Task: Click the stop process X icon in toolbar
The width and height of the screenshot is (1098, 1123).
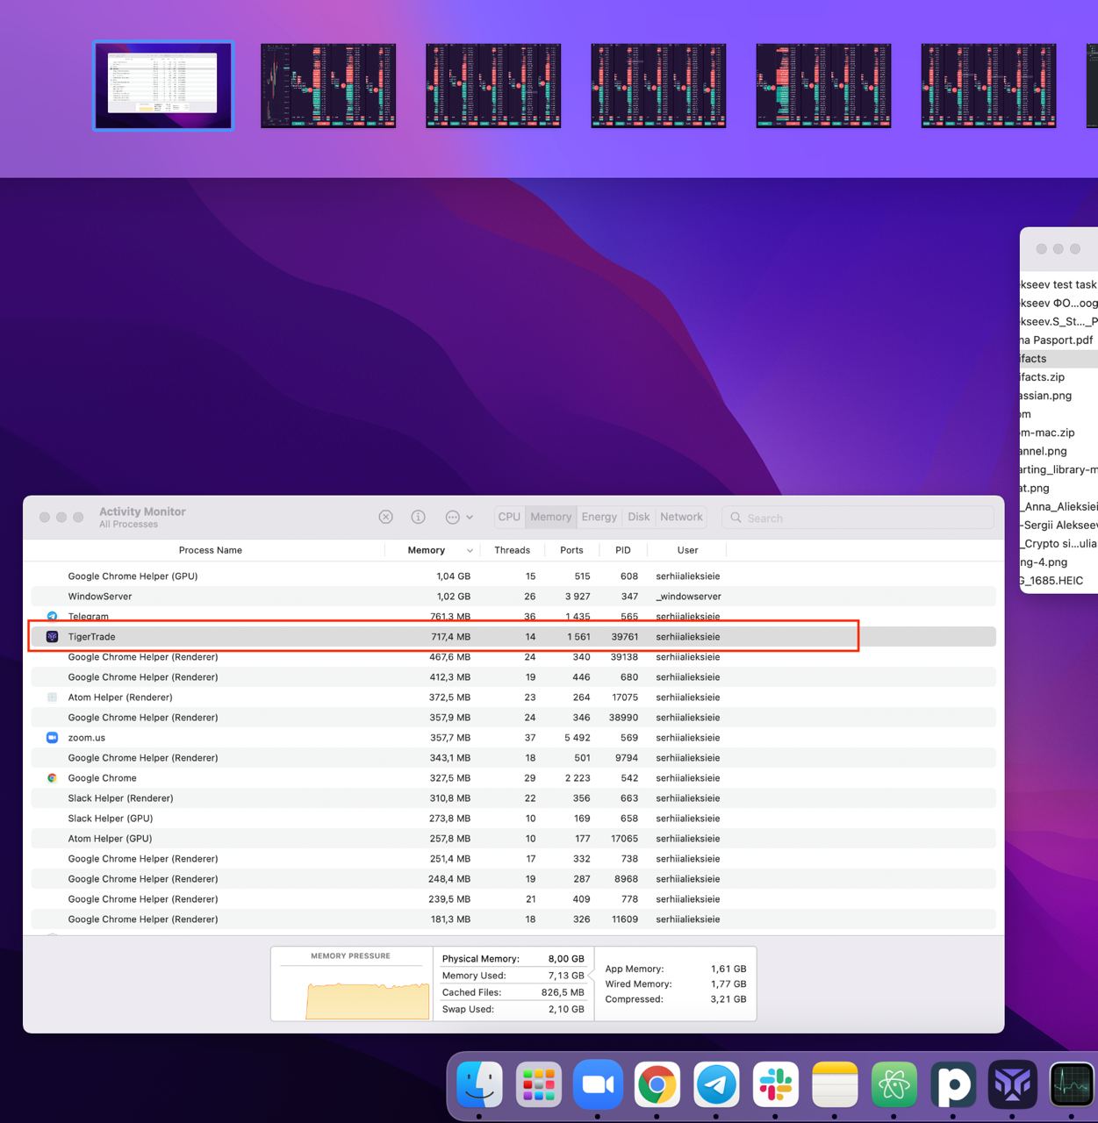Action: (385, 518)
